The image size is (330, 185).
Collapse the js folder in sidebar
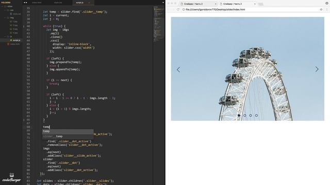click(5, 36)
